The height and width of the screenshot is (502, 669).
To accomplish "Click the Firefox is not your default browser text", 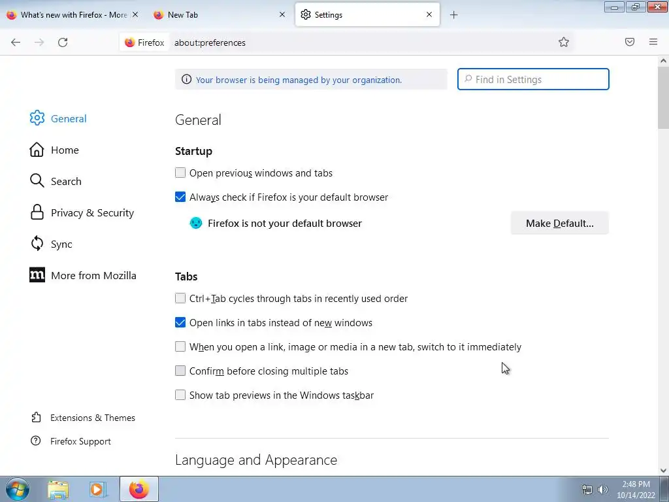I will pos(285,224).
